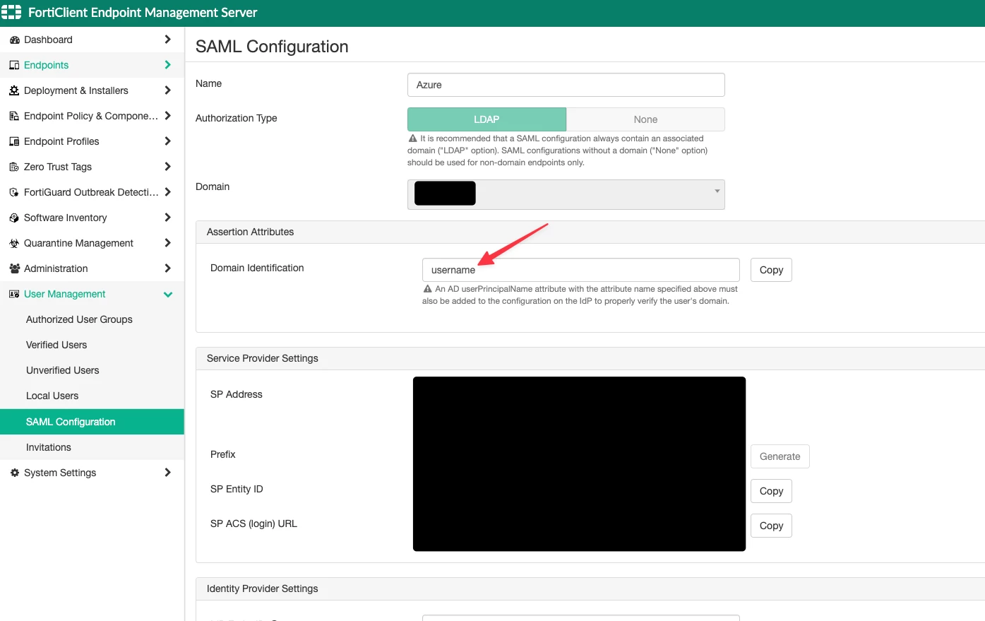Click Generate button next to Prefix
The image size is (985, 621).
(780, 456)
